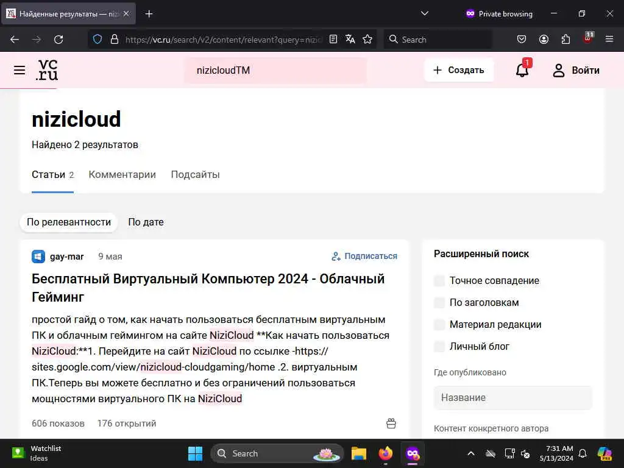
Task: Bookmark this page with star
Action: pos(367,40)
